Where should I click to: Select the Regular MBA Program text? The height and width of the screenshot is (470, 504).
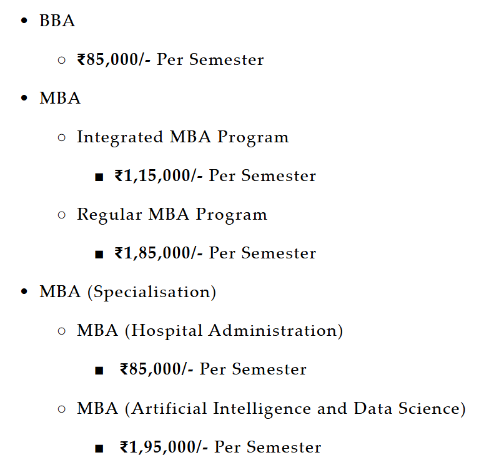click(x=172, y=215)
